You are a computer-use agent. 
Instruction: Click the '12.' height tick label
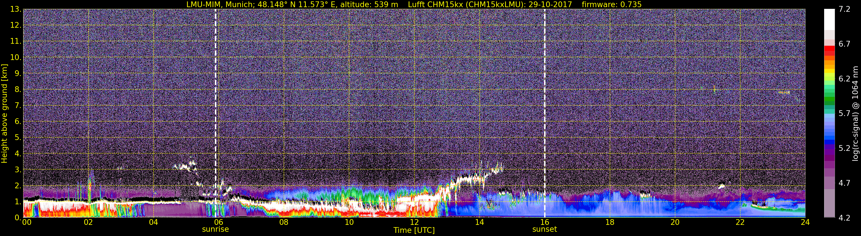pyautogui.click(x=15, y=25)
